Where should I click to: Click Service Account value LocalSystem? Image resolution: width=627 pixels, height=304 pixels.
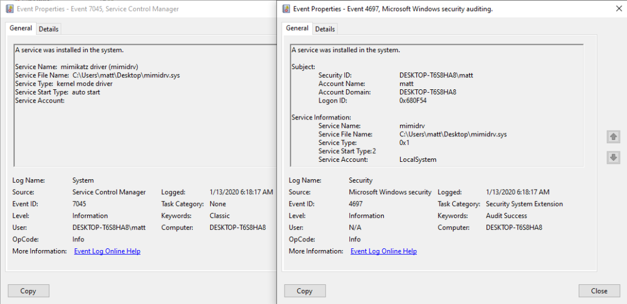(418, 160)
